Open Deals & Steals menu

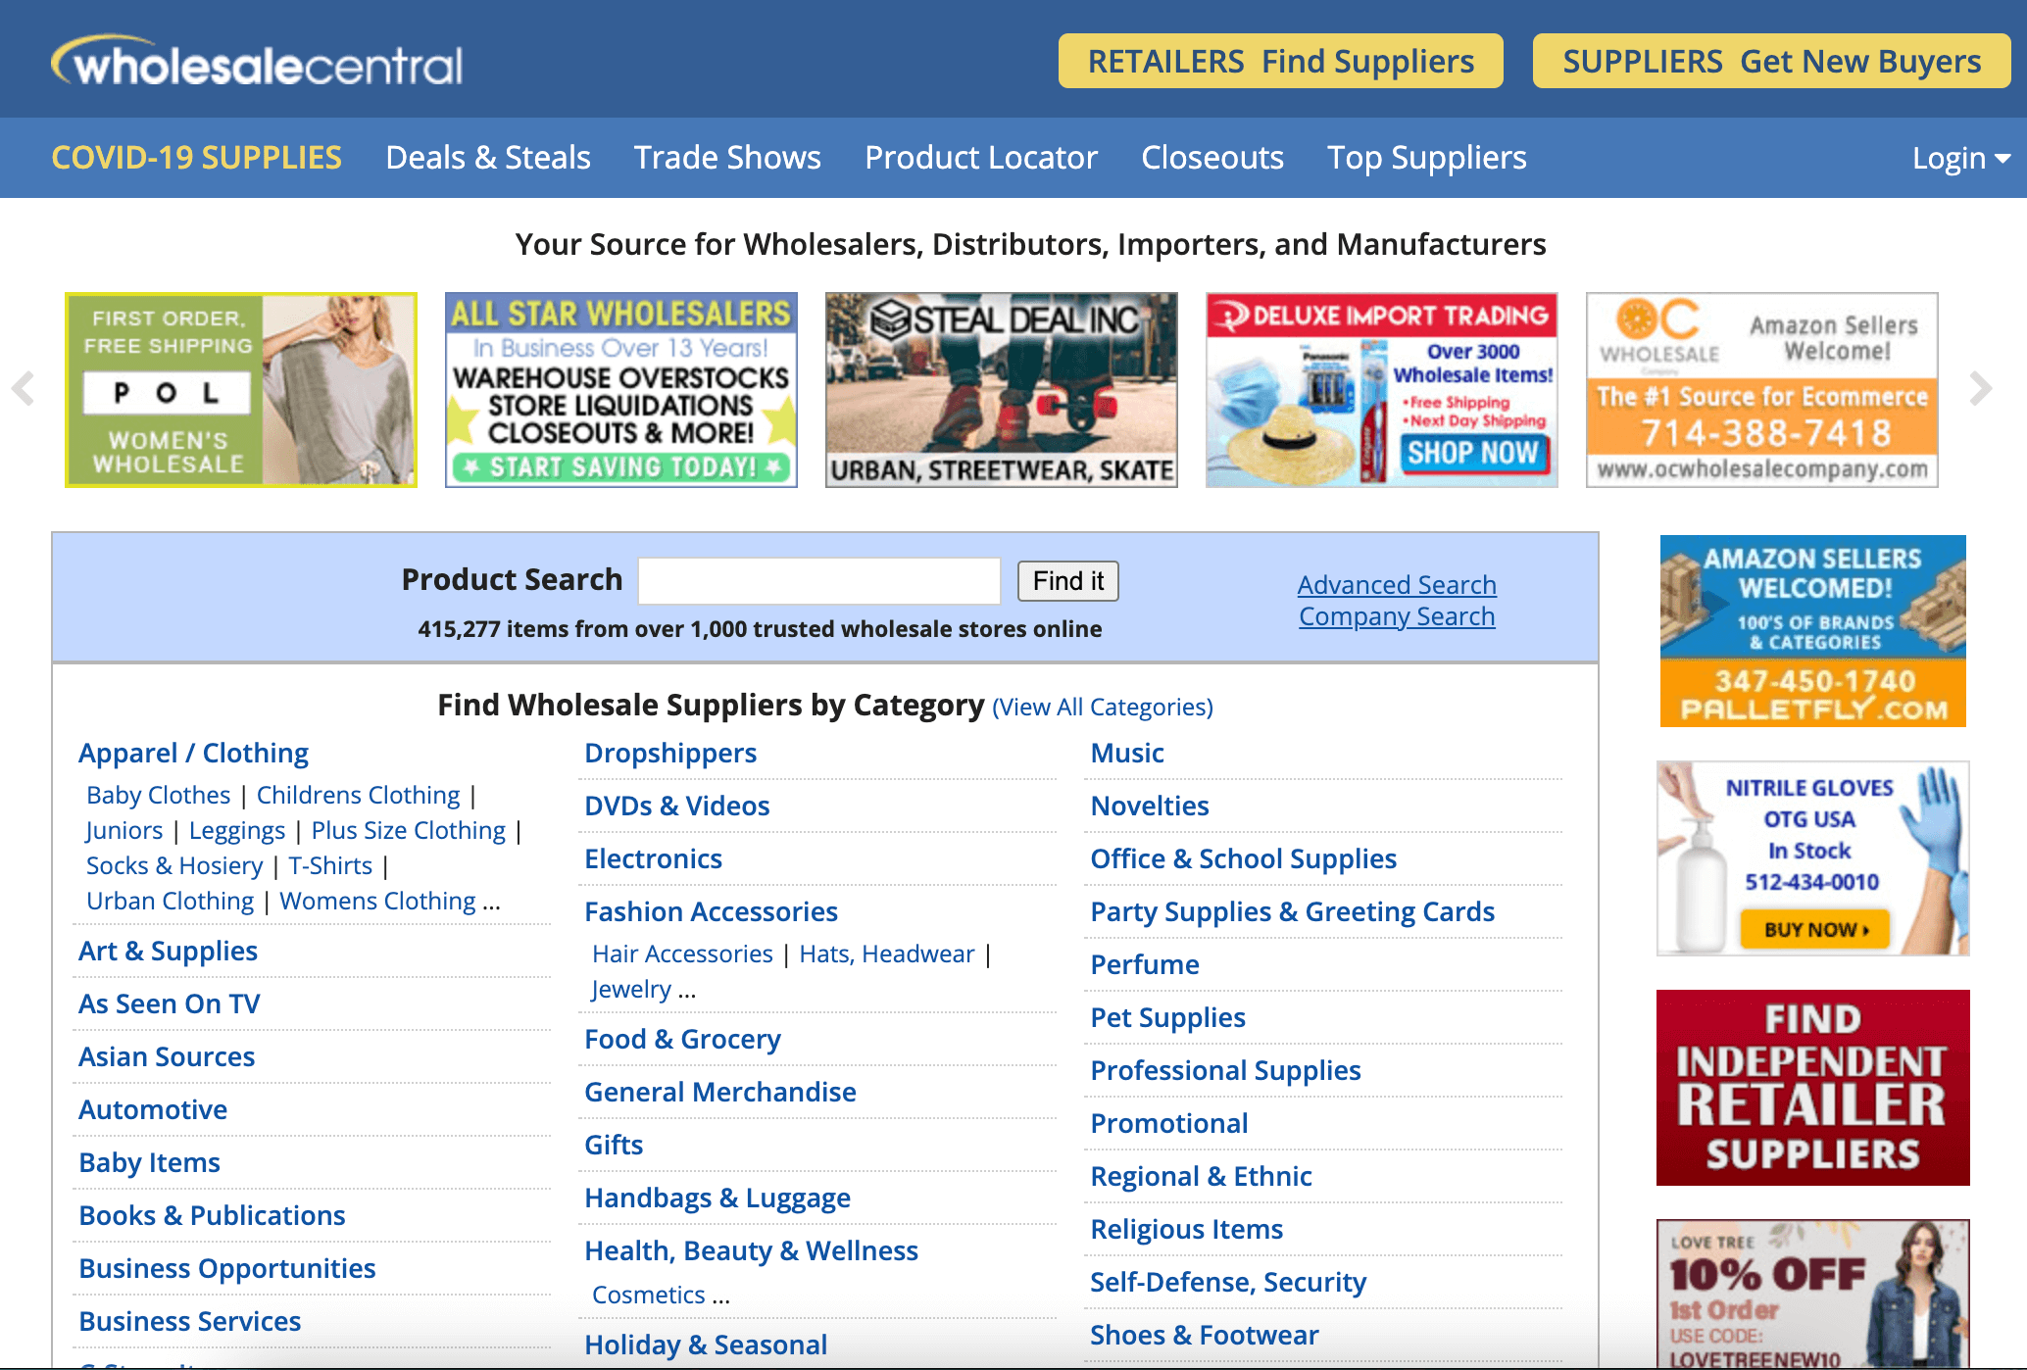click(488, 158)
